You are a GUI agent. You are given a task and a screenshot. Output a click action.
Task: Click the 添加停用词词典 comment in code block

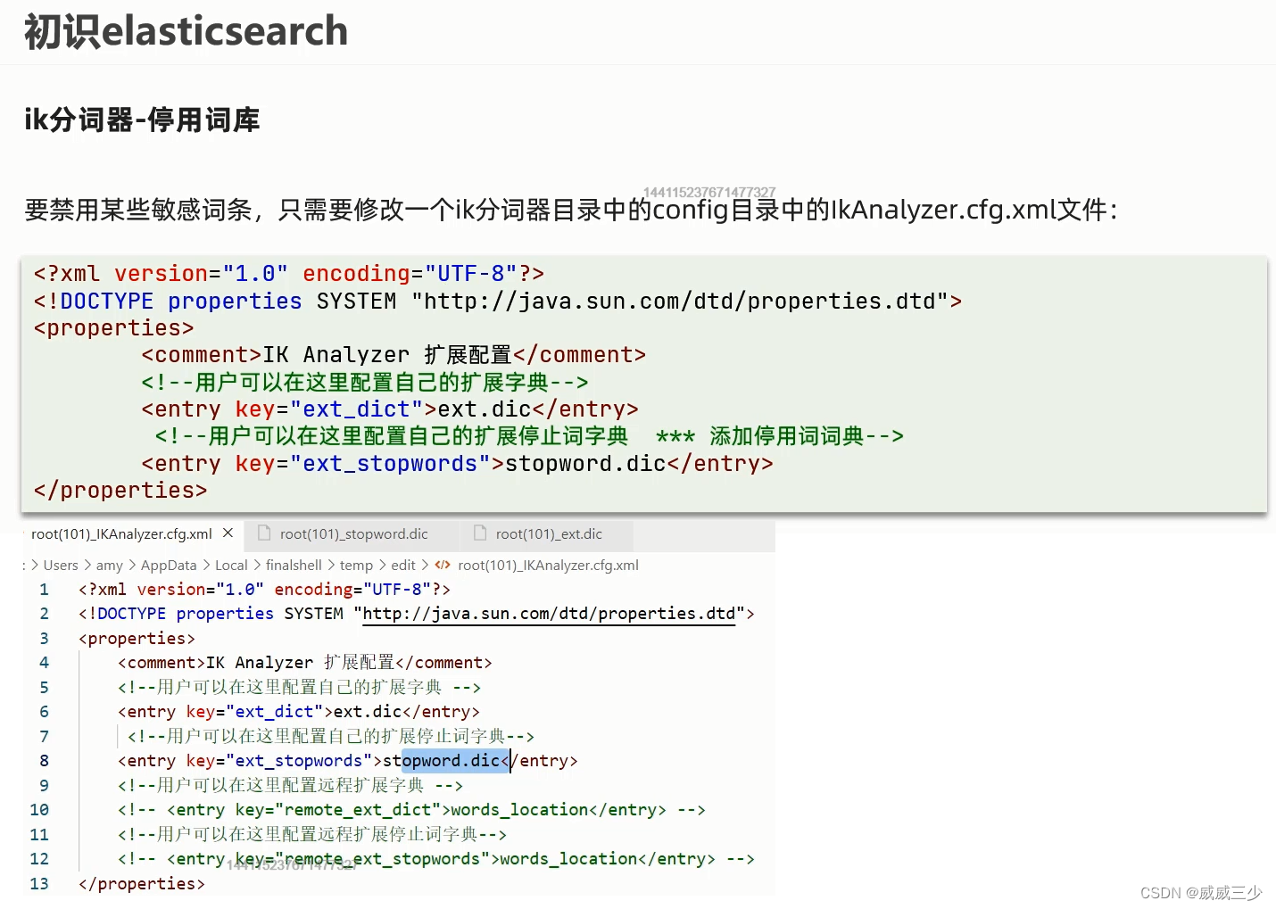click(x=786, y=436)
